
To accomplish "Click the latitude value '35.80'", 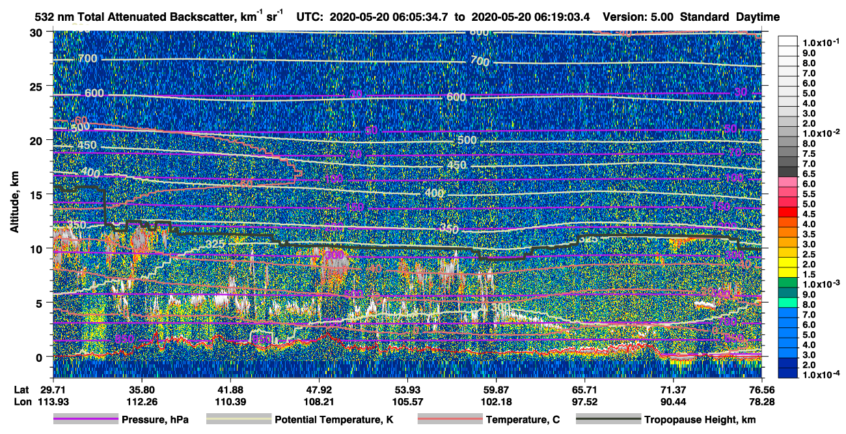I will click(142, 390).
